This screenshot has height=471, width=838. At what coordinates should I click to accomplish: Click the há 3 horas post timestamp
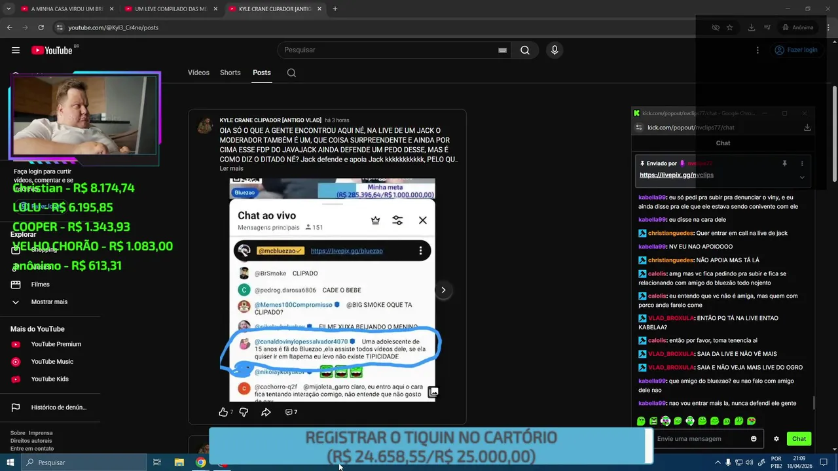[x=337, y=120]
